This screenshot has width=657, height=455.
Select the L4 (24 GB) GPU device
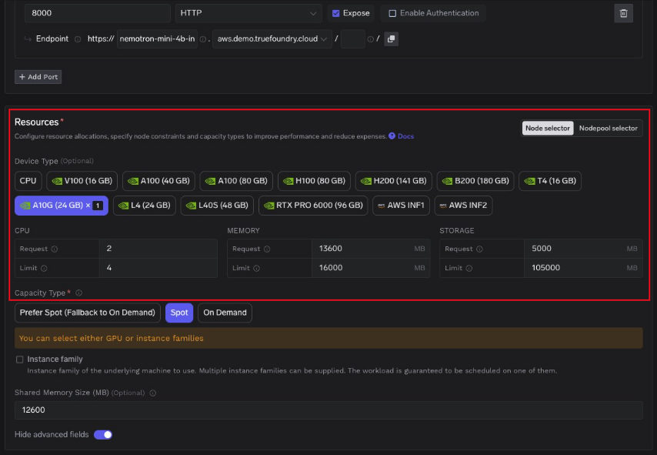click(x=145, y=206)
